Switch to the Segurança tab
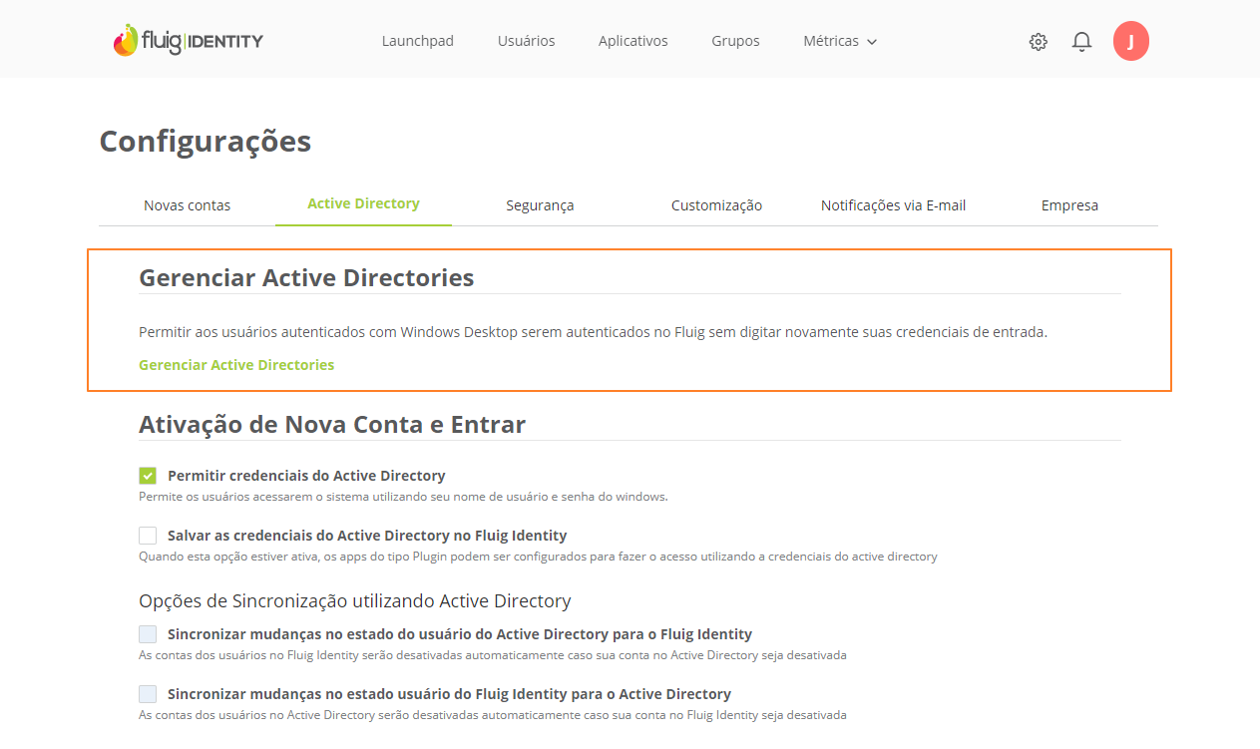 [x=540, y=205]
